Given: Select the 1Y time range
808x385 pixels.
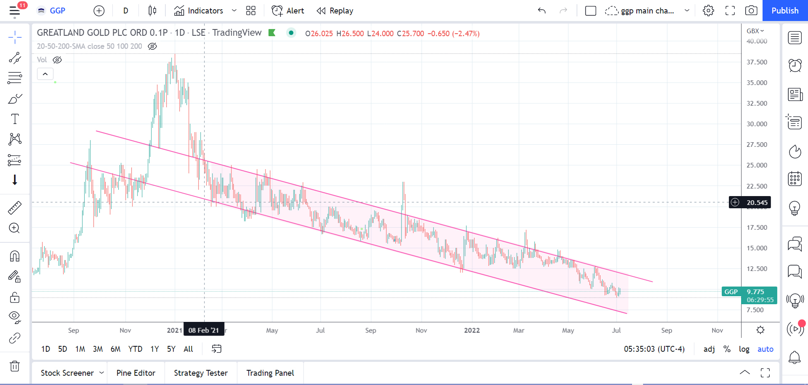Looking at the screenshot, I should coord(154,349).
